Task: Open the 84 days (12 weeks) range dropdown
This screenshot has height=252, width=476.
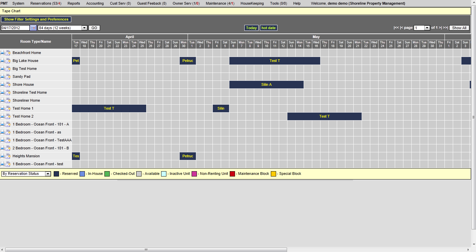Action: [x=63, y=28]
